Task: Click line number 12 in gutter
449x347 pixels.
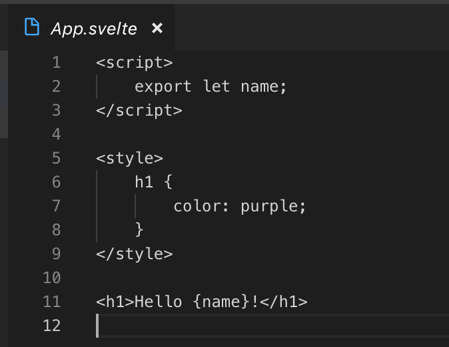Action: click(52, 326)
